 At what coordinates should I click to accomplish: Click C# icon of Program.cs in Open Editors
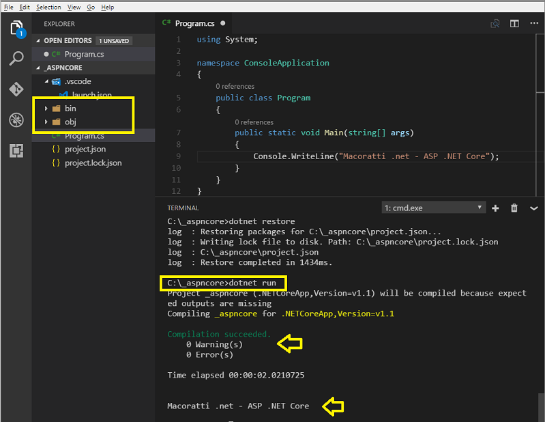coord(56,54)
